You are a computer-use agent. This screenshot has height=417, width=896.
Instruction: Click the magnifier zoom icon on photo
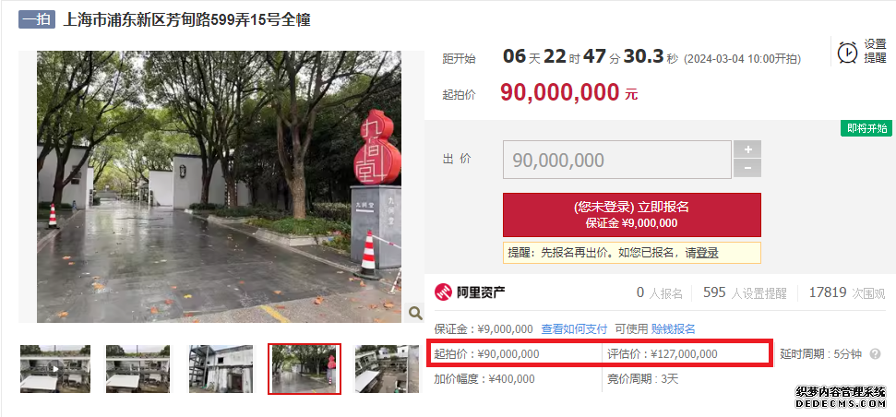coord(415,313)
